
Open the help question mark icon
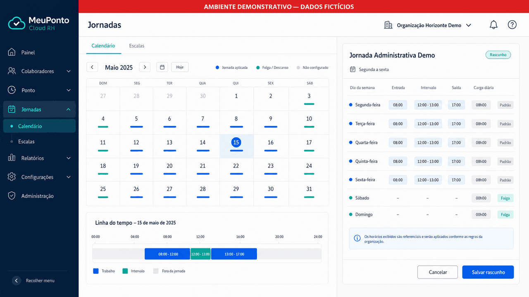tap(512, 25)
